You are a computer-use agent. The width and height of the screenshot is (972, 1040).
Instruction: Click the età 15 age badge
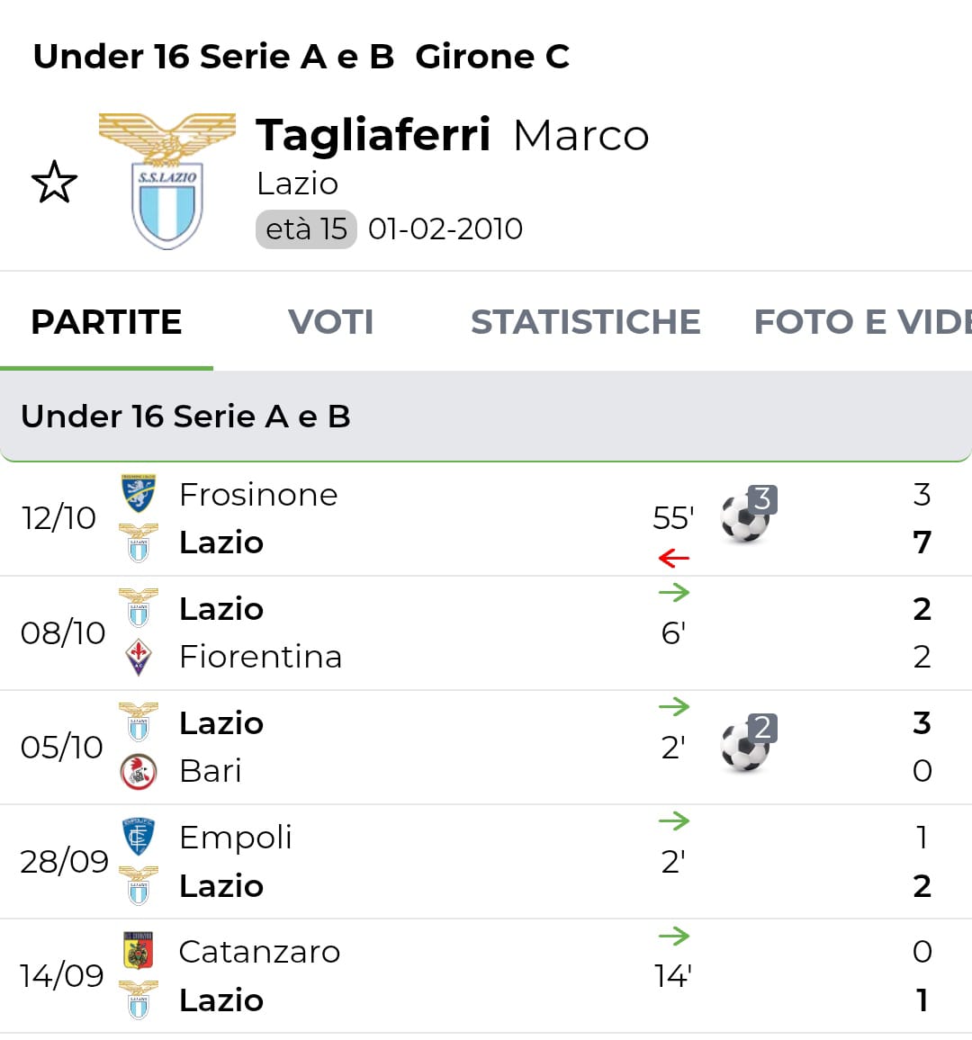[306, 229]
